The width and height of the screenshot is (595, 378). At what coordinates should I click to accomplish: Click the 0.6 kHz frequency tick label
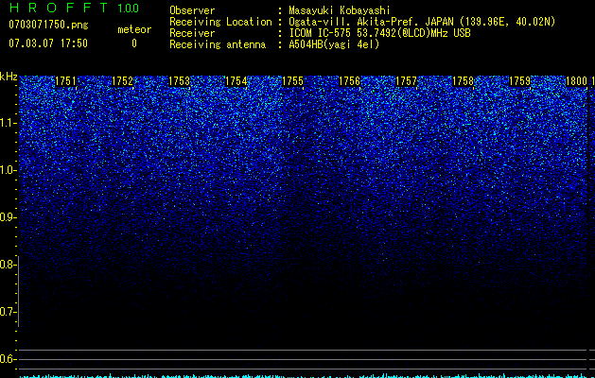pos(8,359)
